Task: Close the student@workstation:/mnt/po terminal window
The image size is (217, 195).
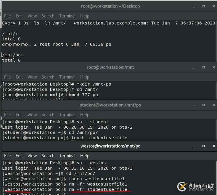Action: pyautogui.click(x=213, y=105)
